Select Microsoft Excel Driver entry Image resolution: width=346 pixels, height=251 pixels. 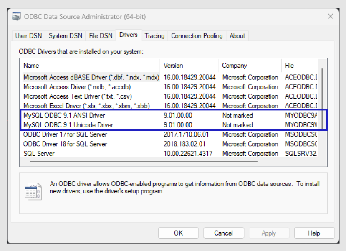coord(86,106)
